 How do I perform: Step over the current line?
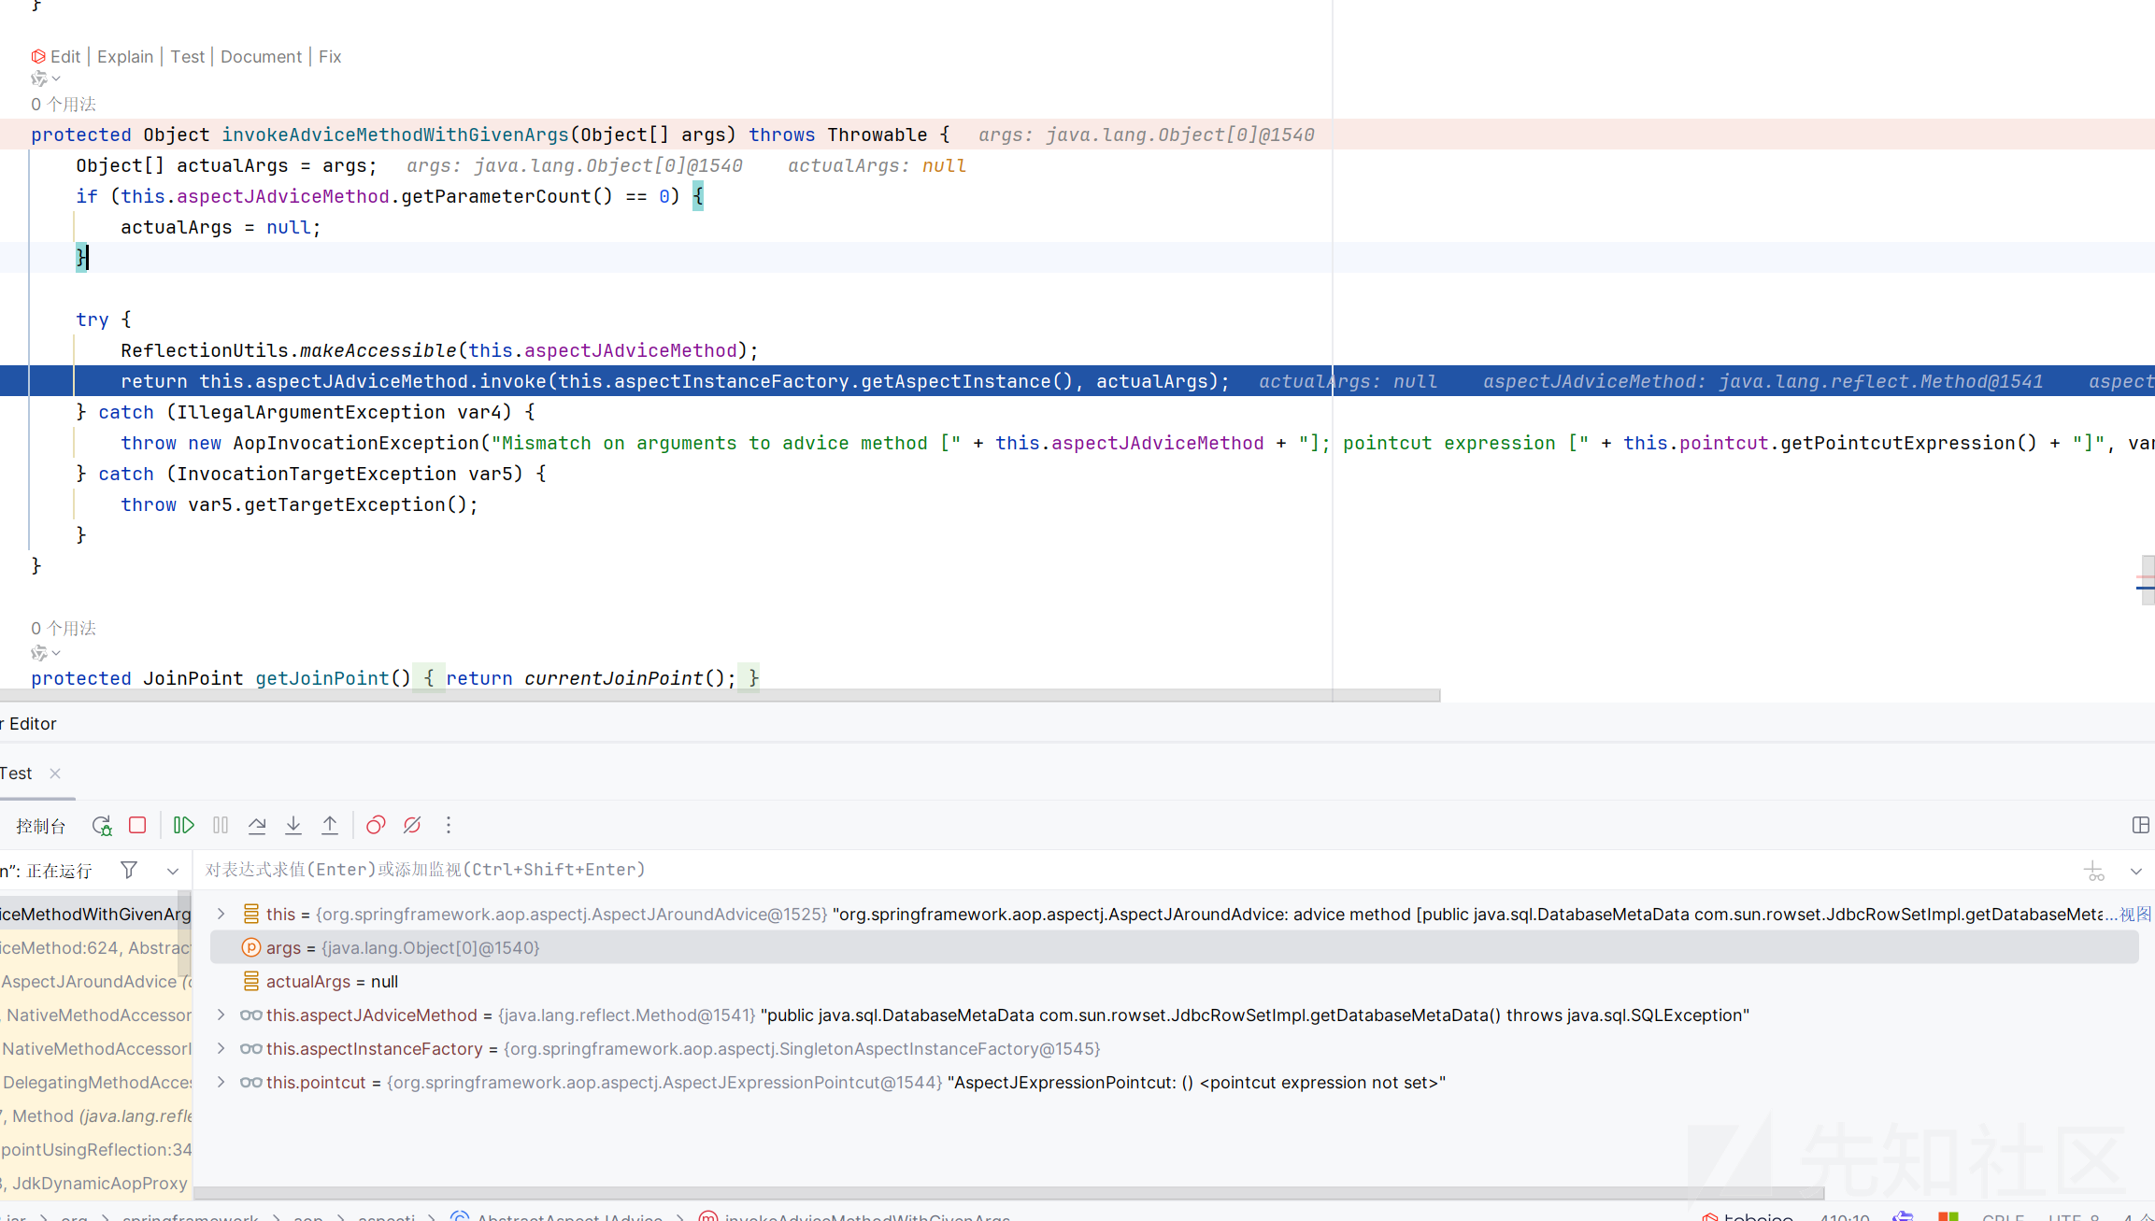[257, 826]
